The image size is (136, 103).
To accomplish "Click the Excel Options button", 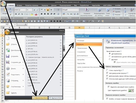I will [40, 98].
